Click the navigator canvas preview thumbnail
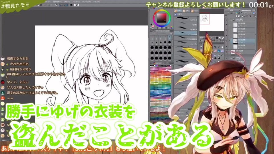 point(212,23)
